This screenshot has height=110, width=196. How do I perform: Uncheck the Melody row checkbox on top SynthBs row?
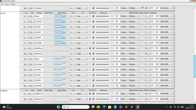pyautogui.click(x=142, y=8)
